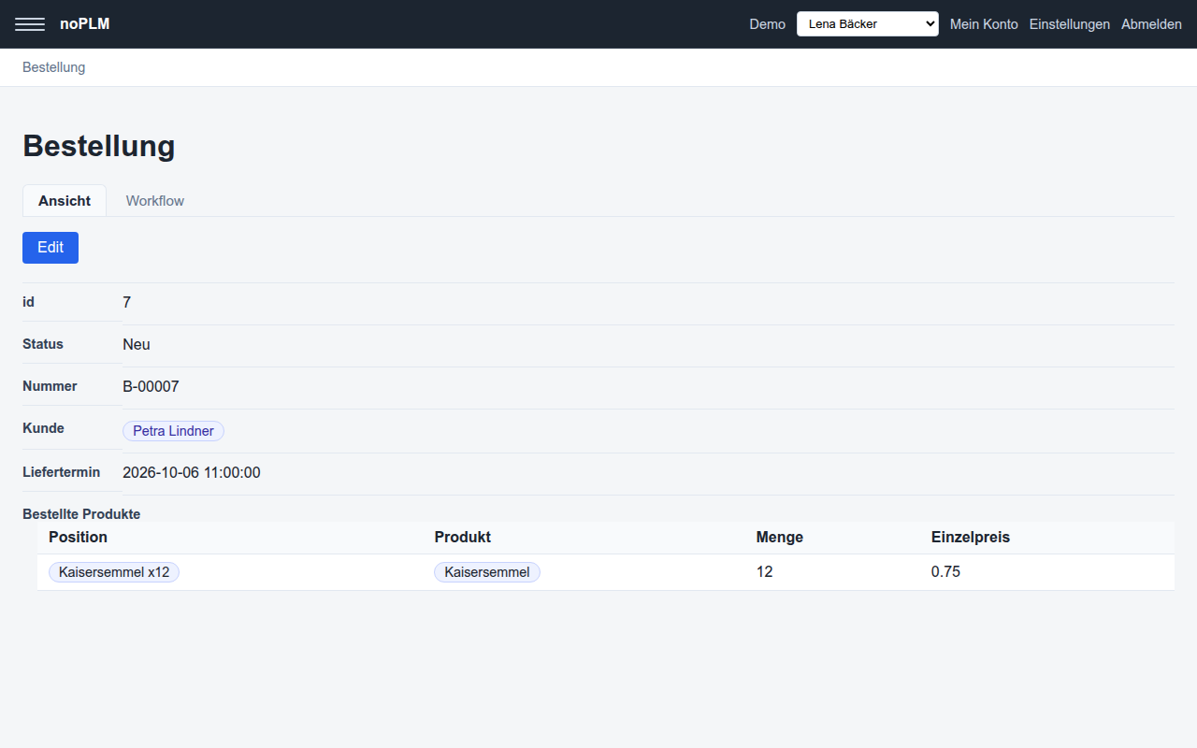Click the Position column header
The width and height of the screenshot is (1197, 748).
79,538
